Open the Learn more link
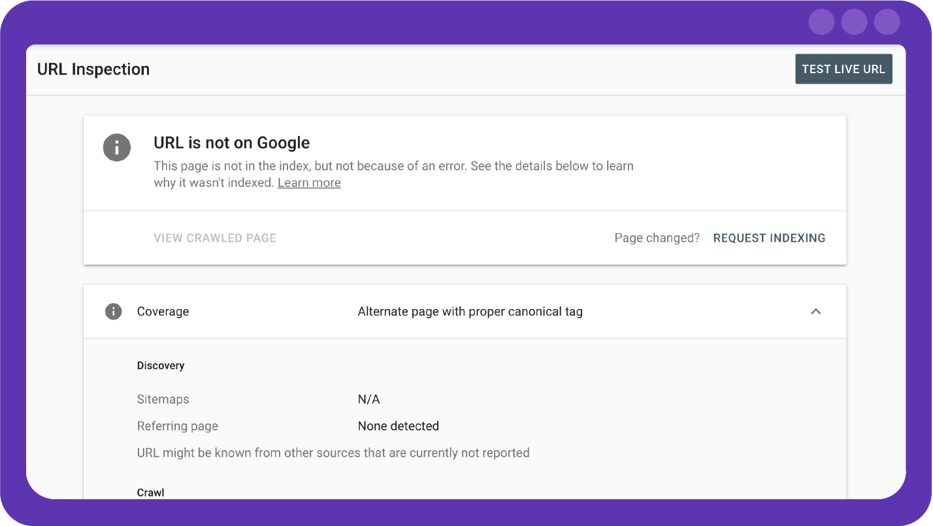This screenshot has height=526, width=933. click(309, 183)
